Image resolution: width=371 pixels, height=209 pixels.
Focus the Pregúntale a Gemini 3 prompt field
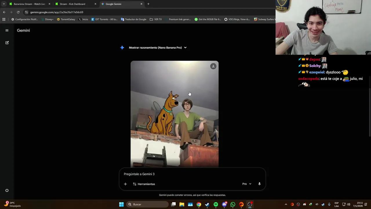[x=192, y=174]
